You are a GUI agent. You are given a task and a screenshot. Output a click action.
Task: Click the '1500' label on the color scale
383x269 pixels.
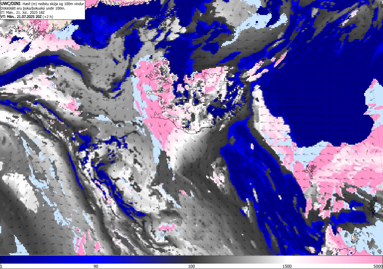tap(287, 266)
